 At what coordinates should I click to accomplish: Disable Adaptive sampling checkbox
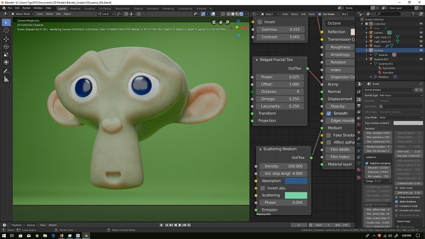point(367,164)
